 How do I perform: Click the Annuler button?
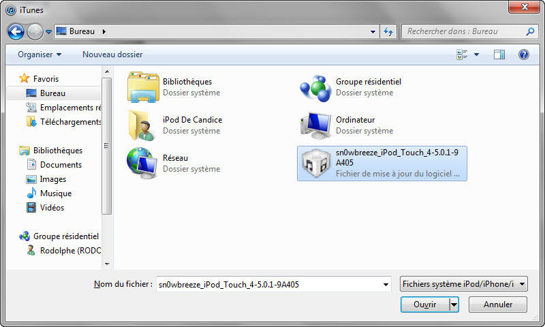[498, 305]
